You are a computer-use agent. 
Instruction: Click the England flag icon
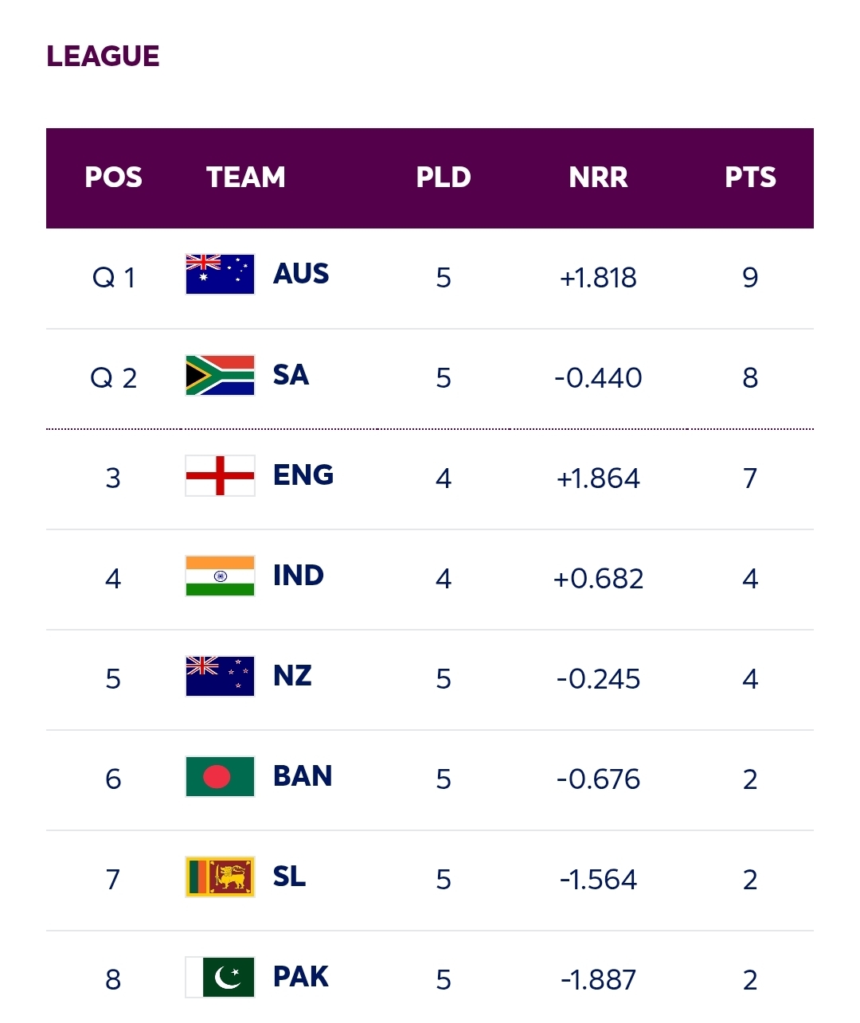[220, 475]
